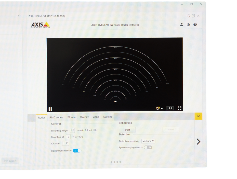This screenshot has height=179, width=237.
Task: Open Detection sensitivity dropdown
Action: (148, 141)
